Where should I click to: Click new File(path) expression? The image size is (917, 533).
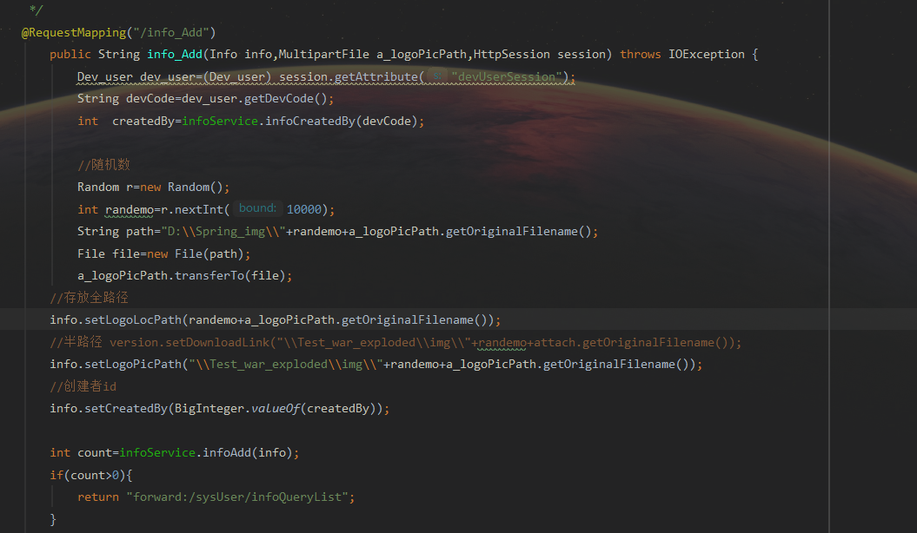click(x=195, y=254)
